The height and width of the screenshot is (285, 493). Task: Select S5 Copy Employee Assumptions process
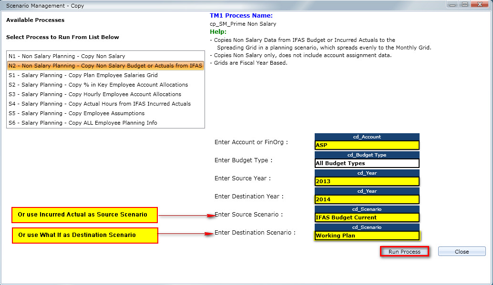[x=105, y=113]
